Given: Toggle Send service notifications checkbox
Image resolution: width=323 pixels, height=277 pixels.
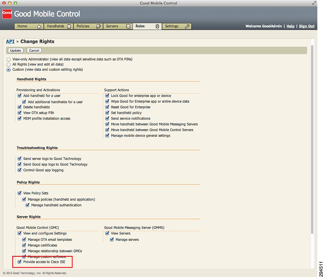Looking at the screenshot, I should pos(107,118).
